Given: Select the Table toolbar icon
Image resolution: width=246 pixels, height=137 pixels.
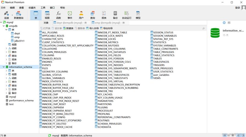Looking at the screenshot, I should tap(36, 15).
